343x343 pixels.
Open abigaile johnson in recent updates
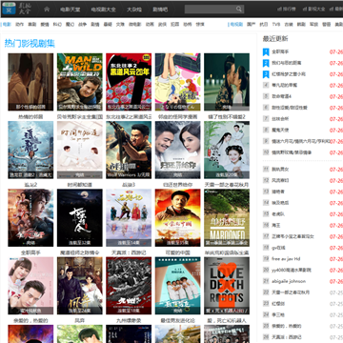click(289, 281)
